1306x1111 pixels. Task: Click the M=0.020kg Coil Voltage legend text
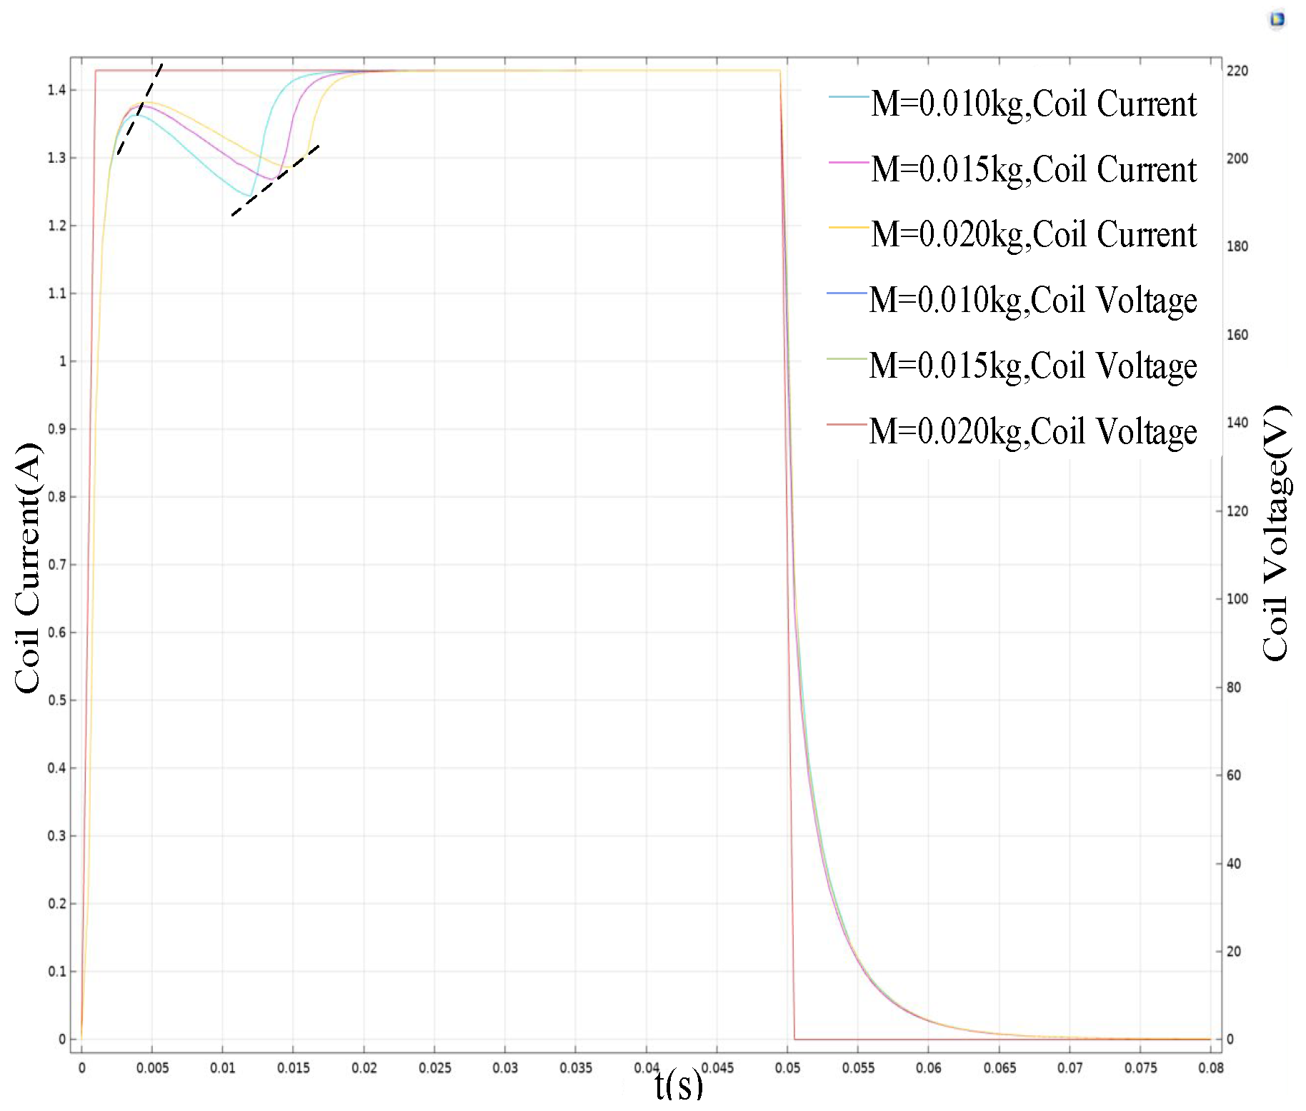pyautogui.click(x=1032, y=431)
